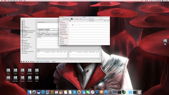Viewport: 169px width, 95px height.
Task: Open the Install Drivers tool
Action: click(26, 49)
